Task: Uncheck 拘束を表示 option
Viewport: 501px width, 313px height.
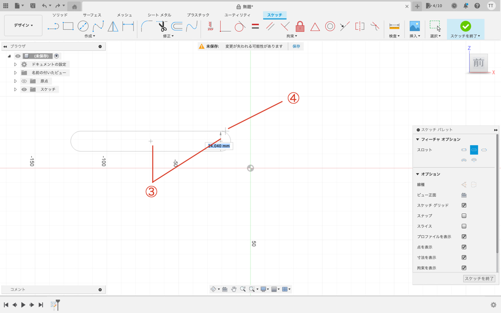Action: pyautogui.click(x=464, y=268)
